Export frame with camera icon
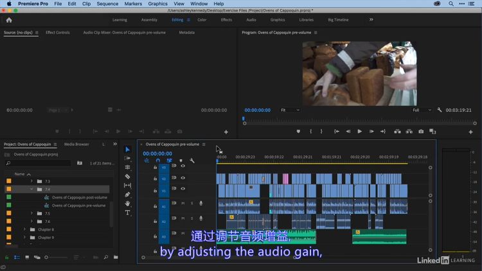 click(421, 131)
